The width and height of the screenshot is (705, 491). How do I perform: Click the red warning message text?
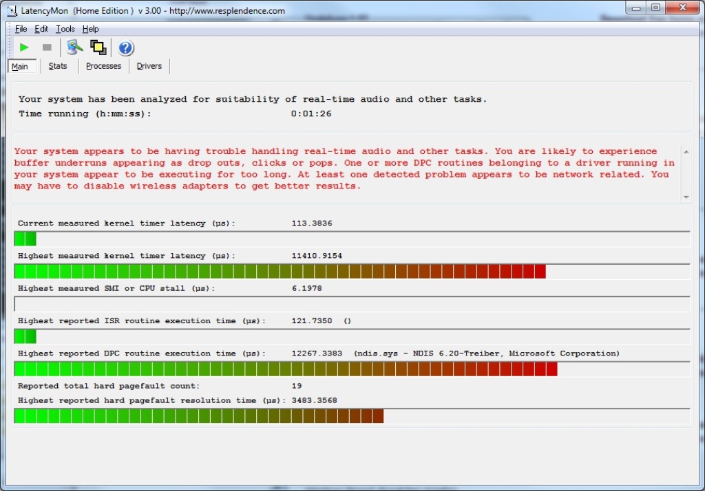[344, 168]
